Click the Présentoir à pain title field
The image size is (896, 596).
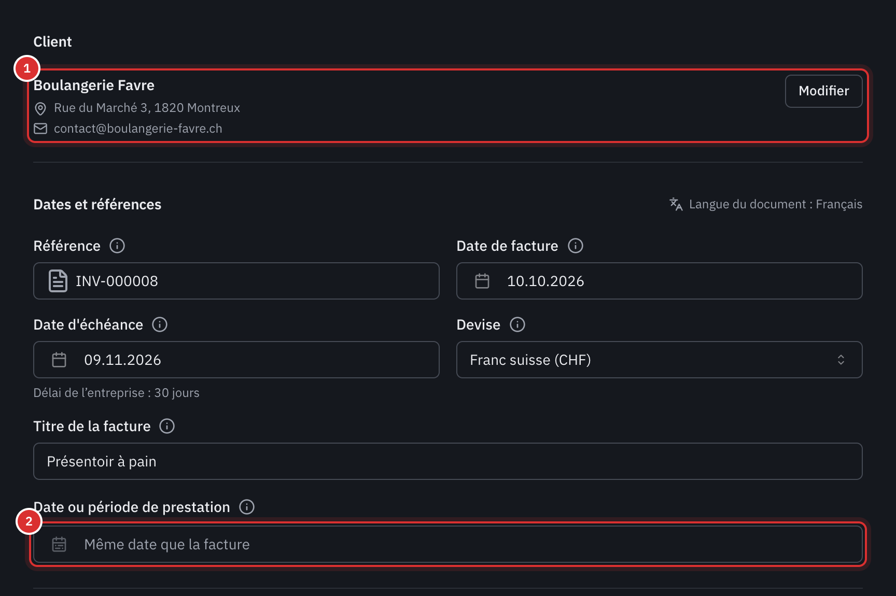pyautogui.click(x=448, y=461)
